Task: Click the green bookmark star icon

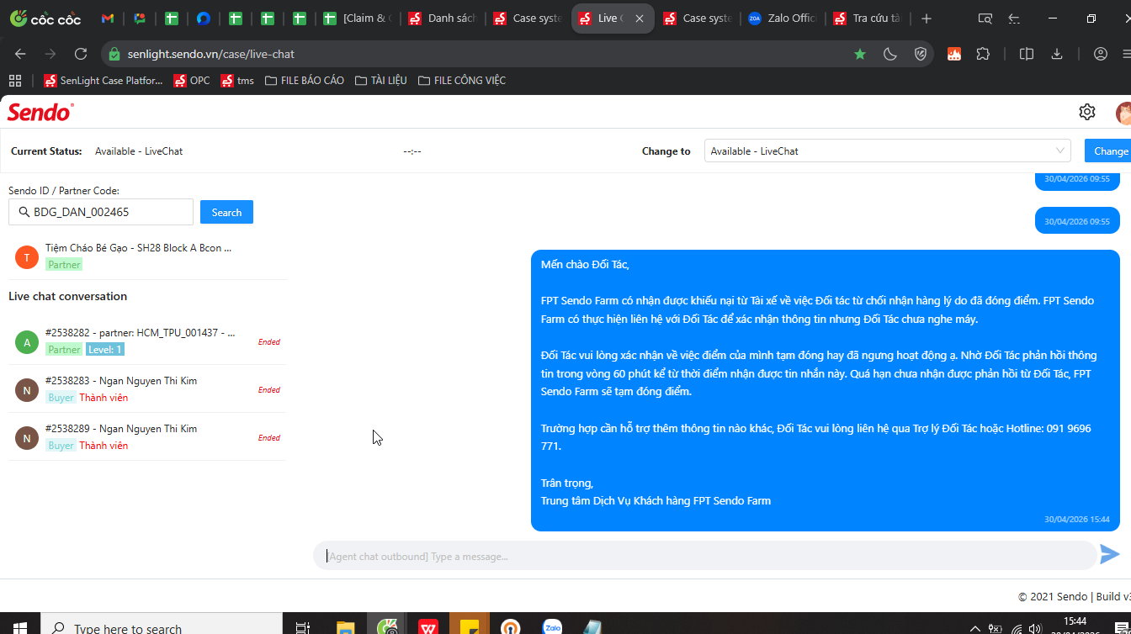Action: pyautogui.click(x=860, y=54)
